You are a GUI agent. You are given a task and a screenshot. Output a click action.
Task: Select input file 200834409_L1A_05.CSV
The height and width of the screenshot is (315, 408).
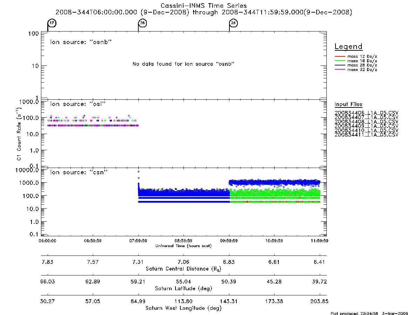click(x=366, y=126)
